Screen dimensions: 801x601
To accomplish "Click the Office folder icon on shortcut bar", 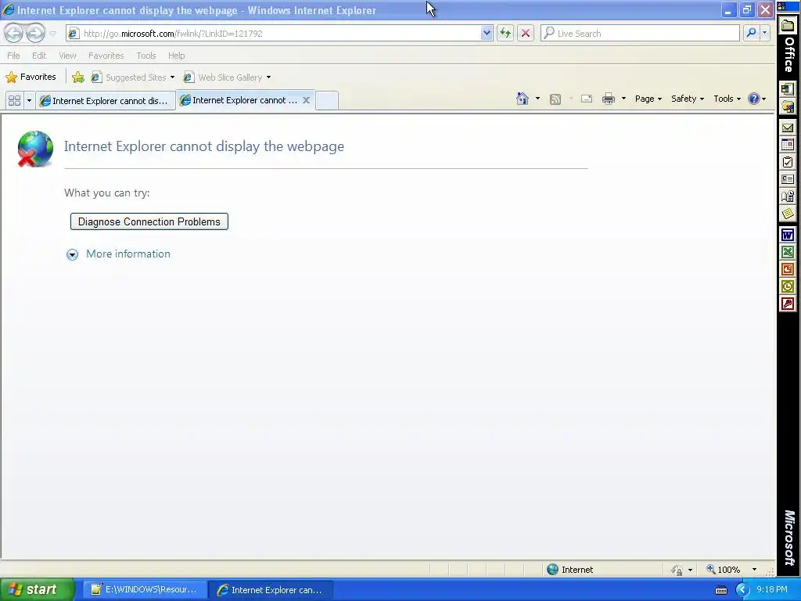I will pyautogui.click(x=788, y=26).
